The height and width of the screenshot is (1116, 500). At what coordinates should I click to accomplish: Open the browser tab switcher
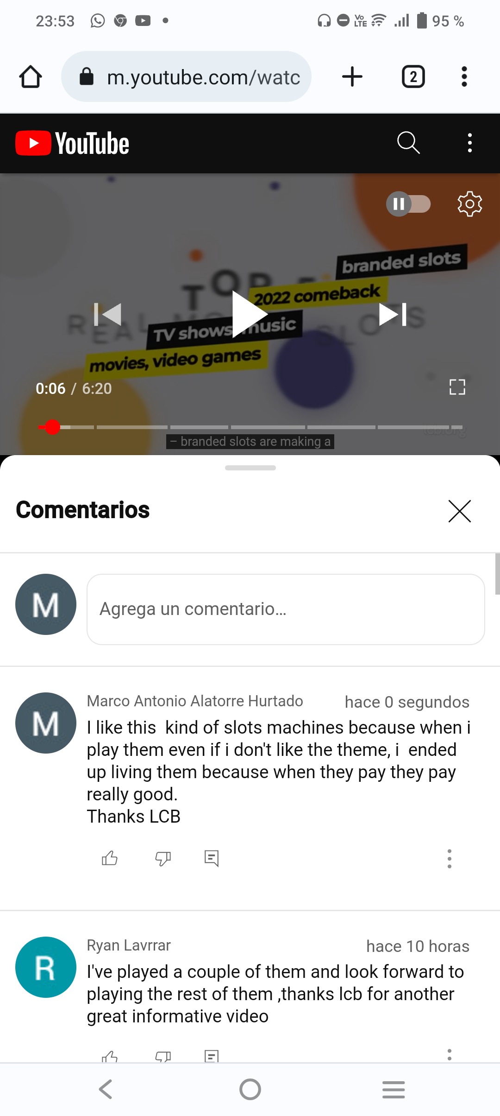click(x=413, y=76)
